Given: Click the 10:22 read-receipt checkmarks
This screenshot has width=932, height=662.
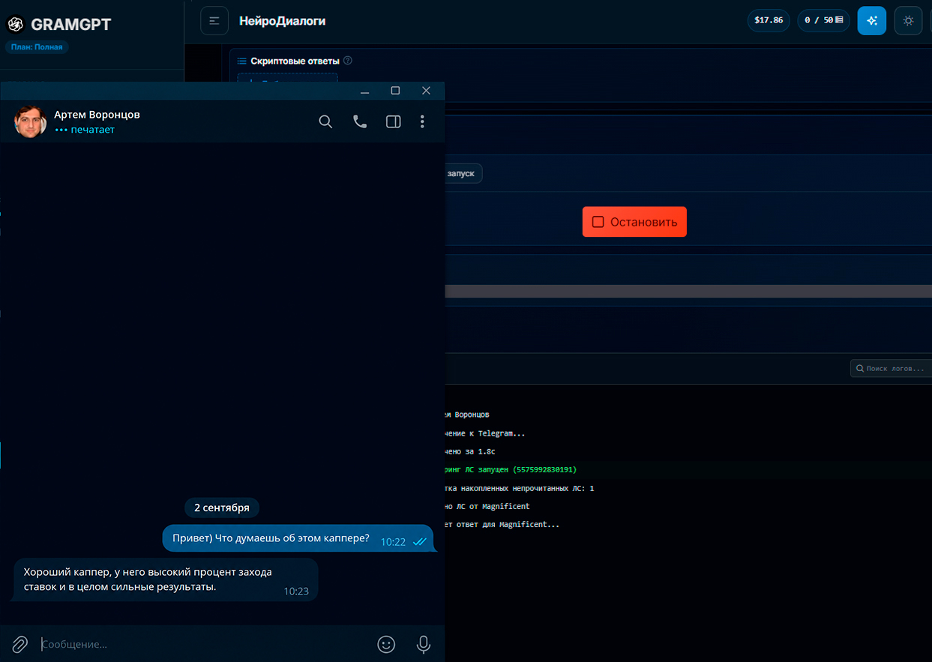Looking at the screenshot, I should tap(419, 541).
